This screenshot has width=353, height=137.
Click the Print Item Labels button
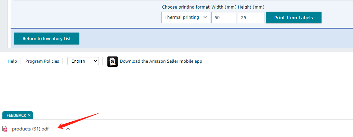(x=293, y=17)
